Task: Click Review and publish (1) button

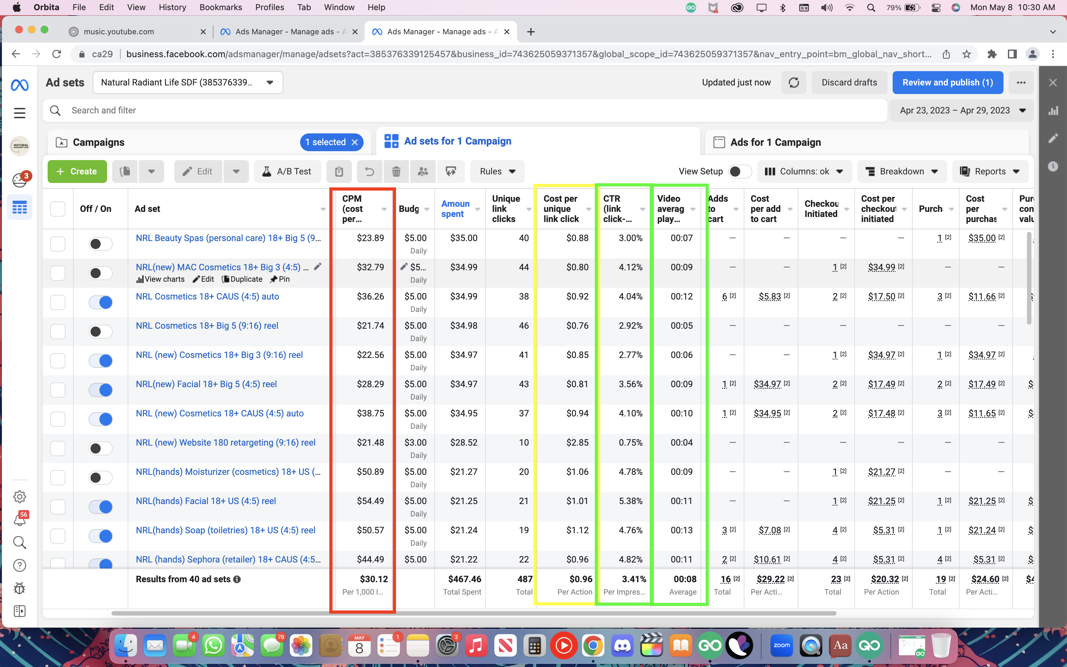Action: [948, 83]
